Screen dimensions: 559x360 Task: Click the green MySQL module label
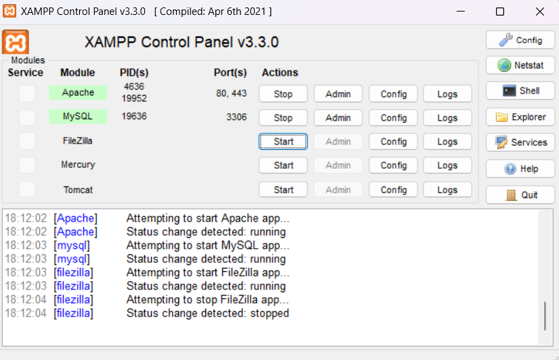[x=78, y=117]
